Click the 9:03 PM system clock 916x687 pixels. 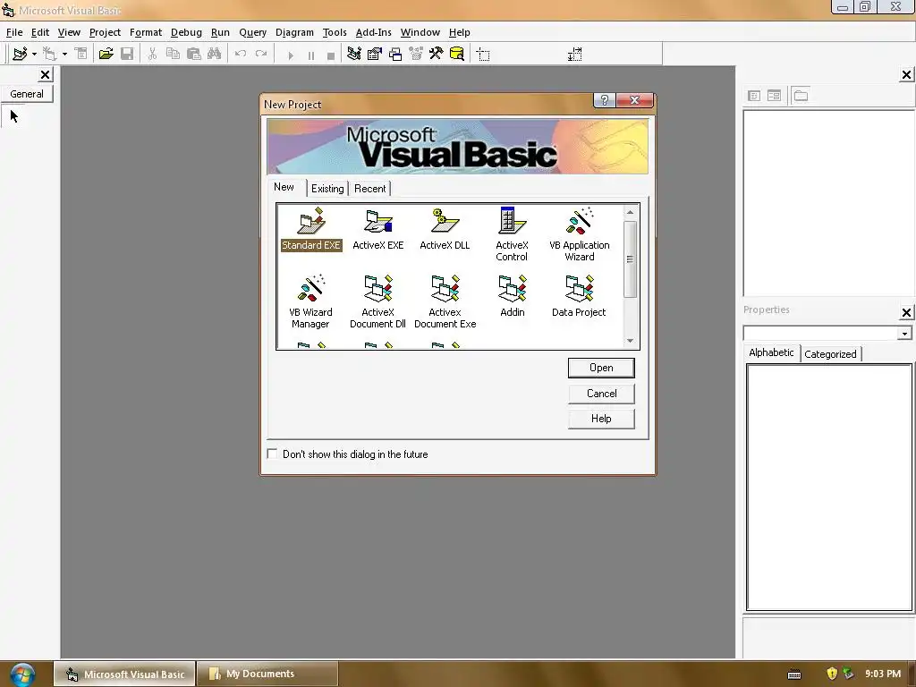coord(883,674)
